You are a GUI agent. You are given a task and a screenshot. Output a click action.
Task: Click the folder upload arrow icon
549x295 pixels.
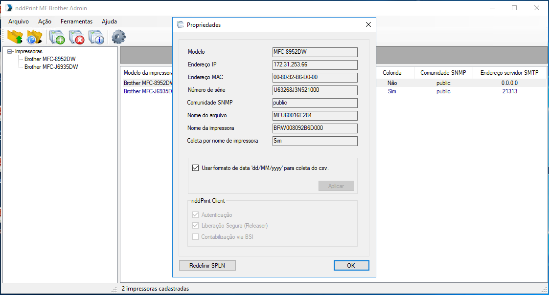(15, 37)
